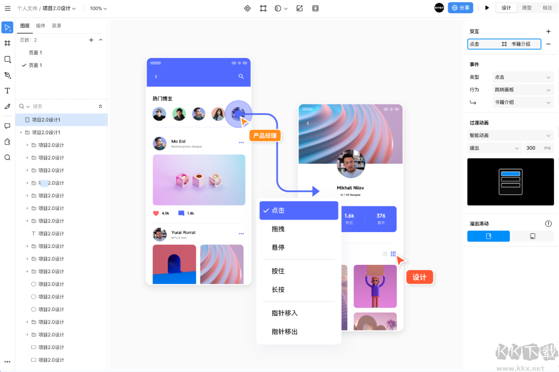This screenshot has width=559, height=372.
Task: Collapse the 项目2.0设计1 folder group
Action: click(21, 133)
